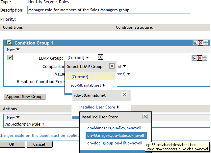Click the Append New Group button
This screenshot has height=153, width=211.
coord(24,97)
